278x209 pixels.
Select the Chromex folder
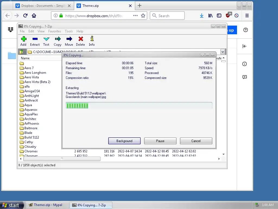click(29, 151)
